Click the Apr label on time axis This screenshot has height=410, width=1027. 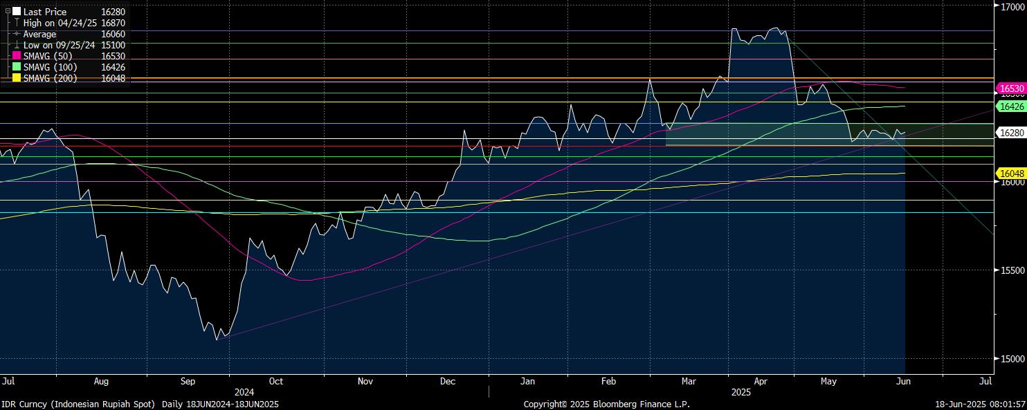(x=761, y=381)
